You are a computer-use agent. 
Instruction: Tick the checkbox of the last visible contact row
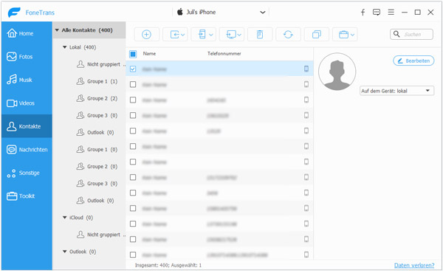(133, 255)
